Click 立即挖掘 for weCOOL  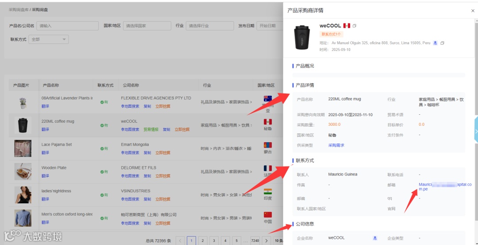pyautogui.click(x=182, y=129)
